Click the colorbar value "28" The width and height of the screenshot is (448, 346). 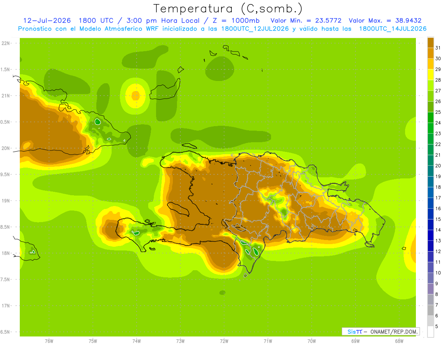[x=438, y=80]
